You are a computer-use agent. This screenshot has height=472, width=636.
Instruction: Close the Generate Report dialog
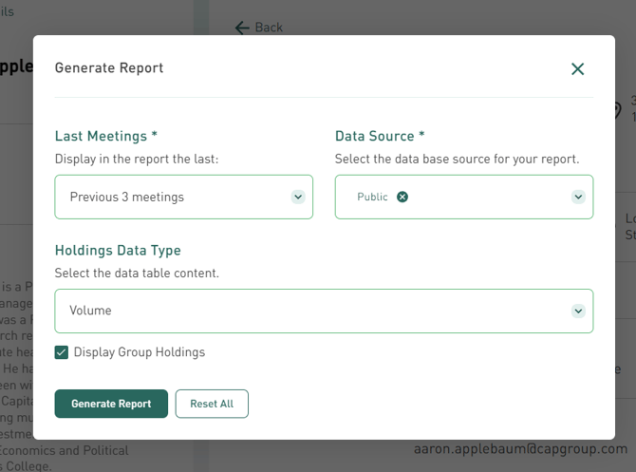coord(577,69)
